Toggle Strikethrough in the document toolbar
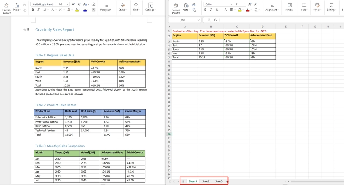Image resolution: width=344 pixels, height=185 pixels. coord(53,10)
